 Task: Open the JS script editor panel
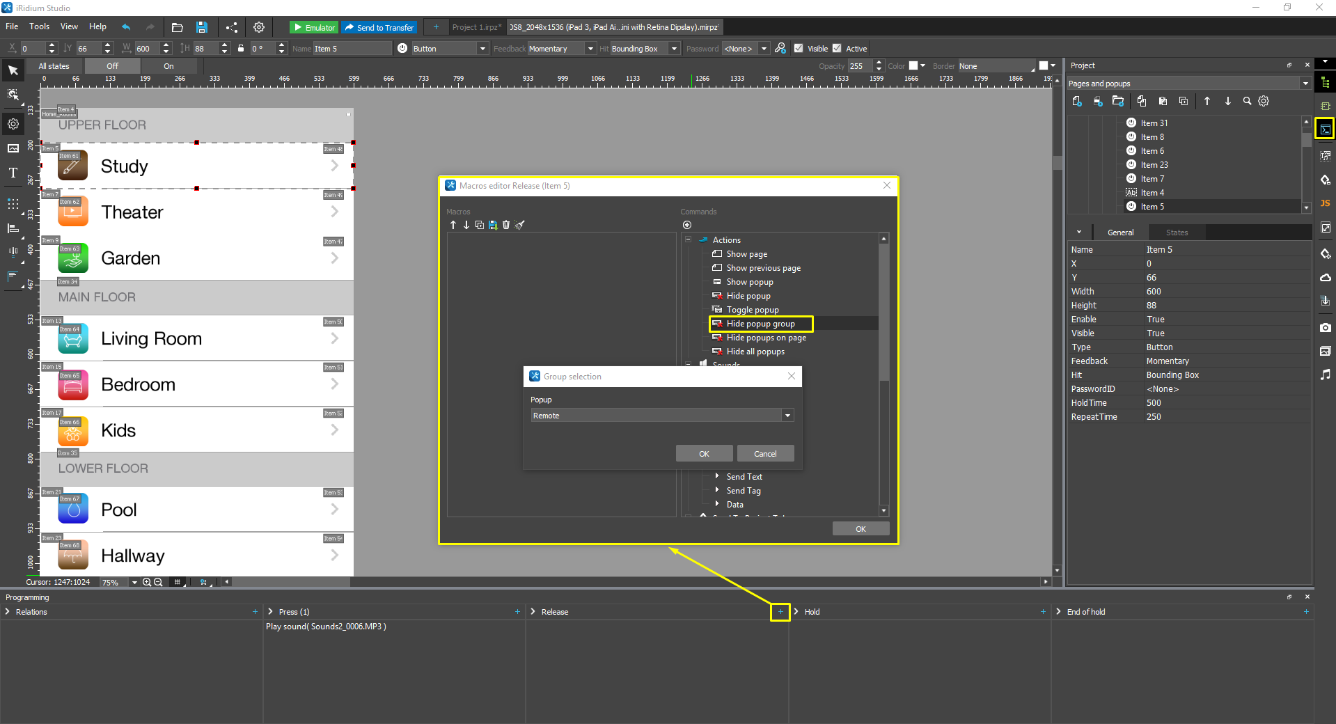(x=1325, y=203)
